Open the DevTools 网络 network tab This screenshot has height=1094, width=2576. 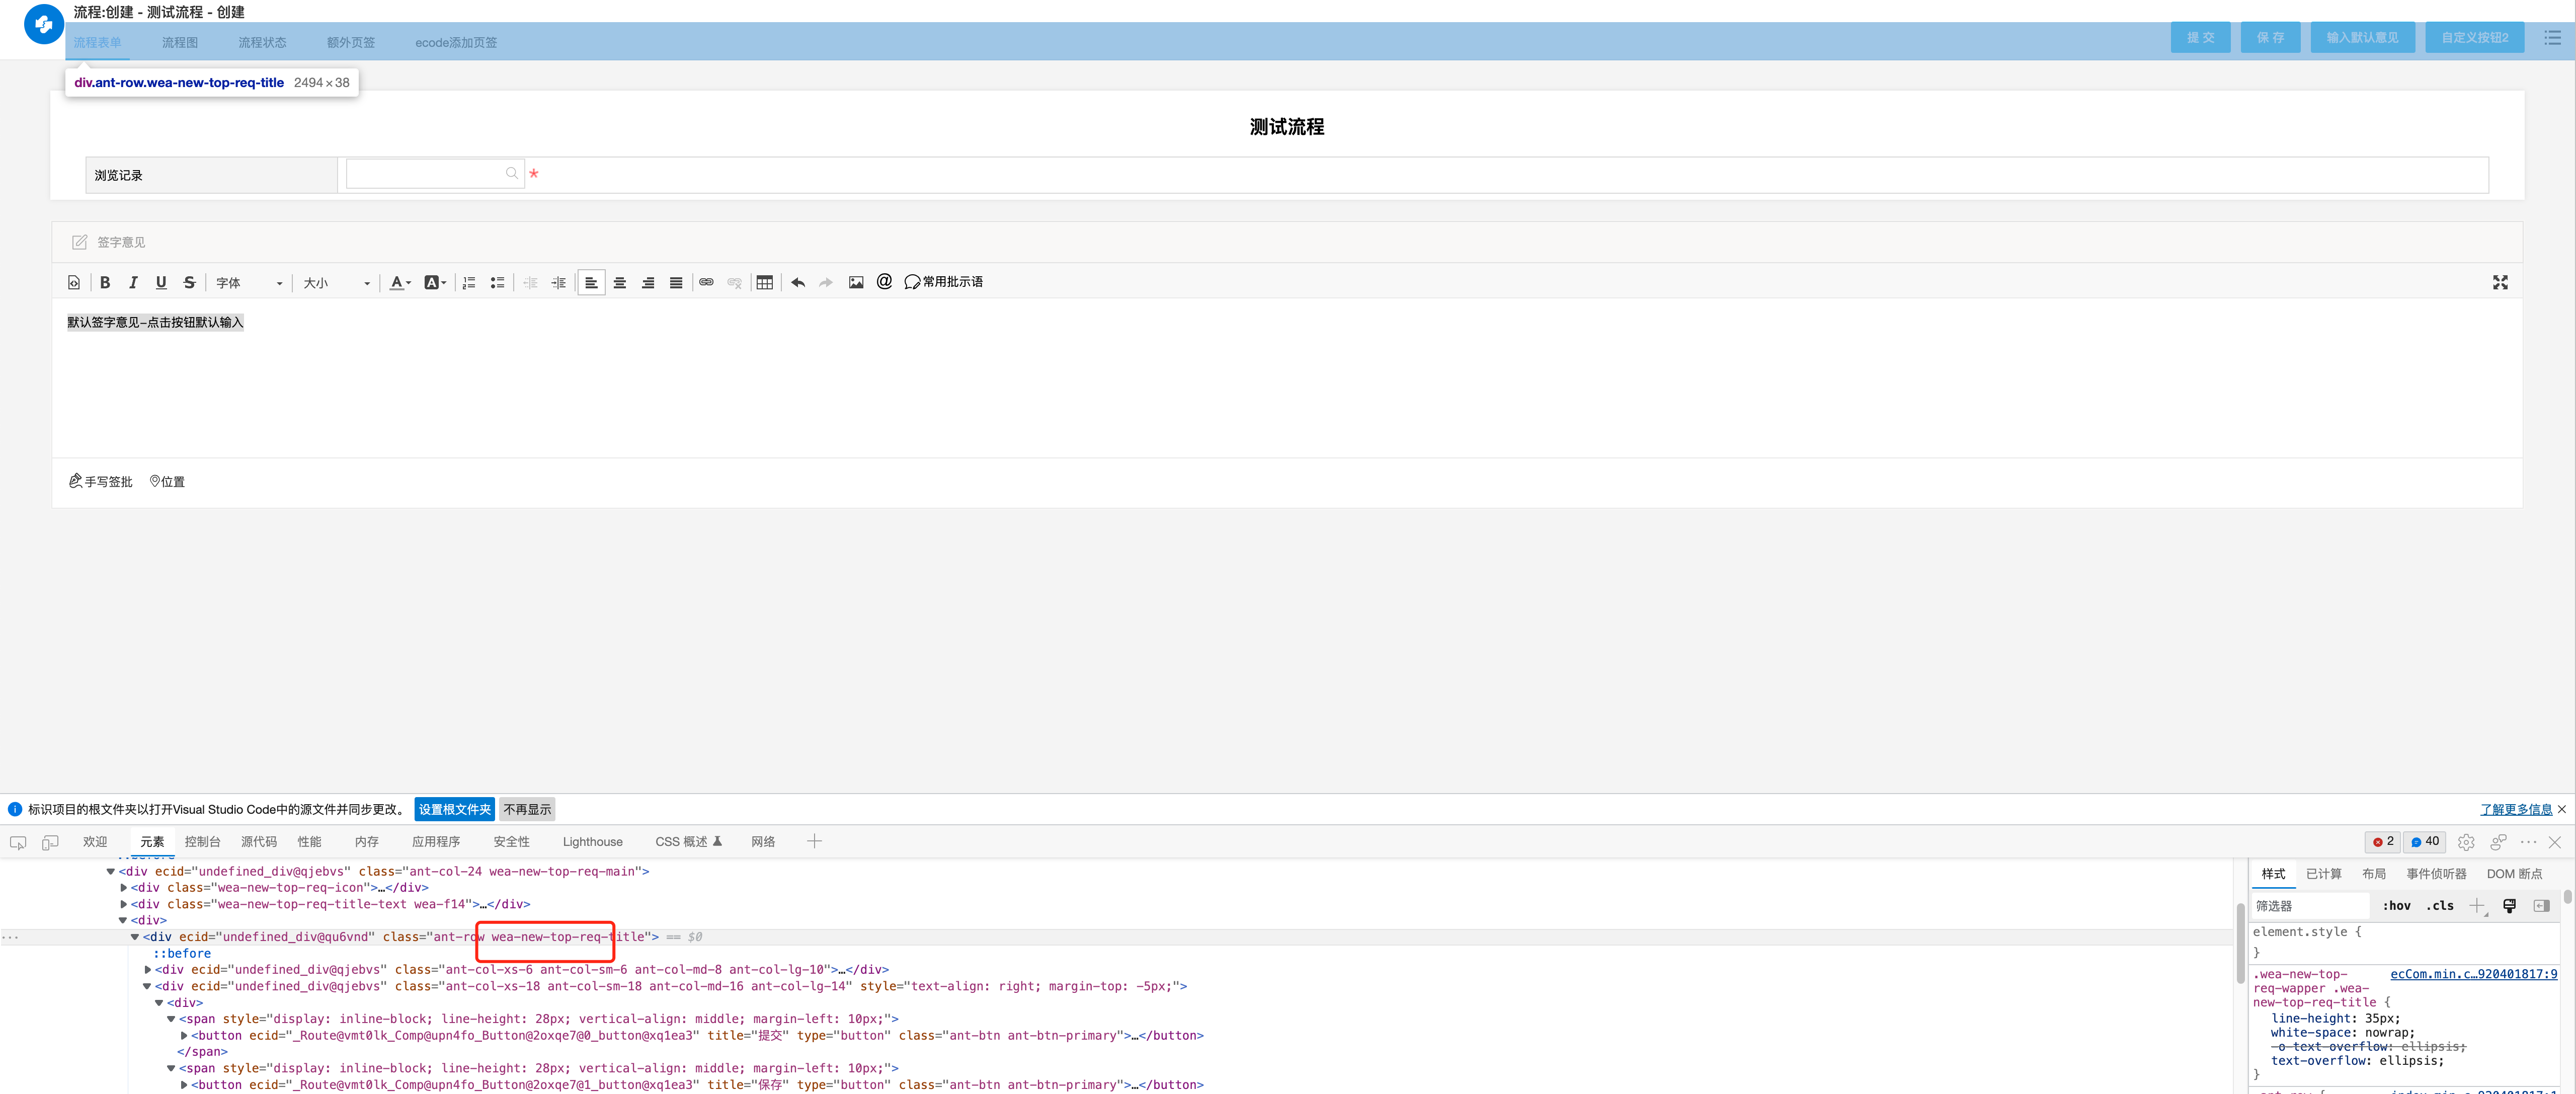763,843
